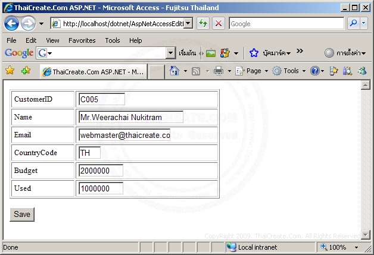Click the Add to Favorites star-plus icon
Image resolution: width=374 pixels, height=255 pixels.
(x=26, y=70)
